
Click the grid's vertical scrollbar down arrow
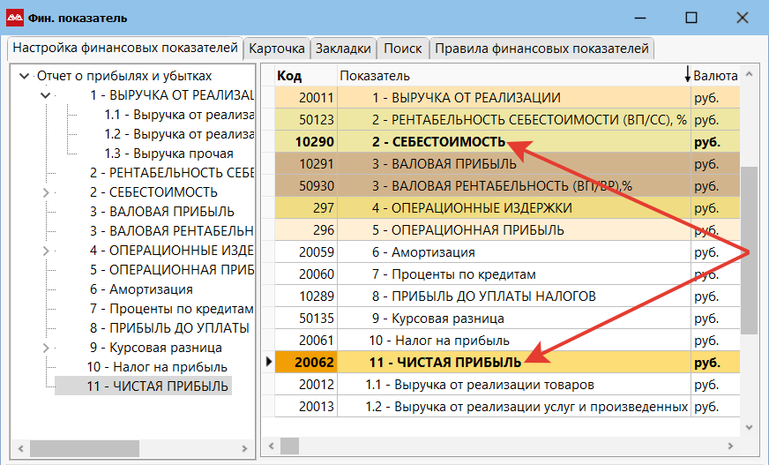click(749, 427)
